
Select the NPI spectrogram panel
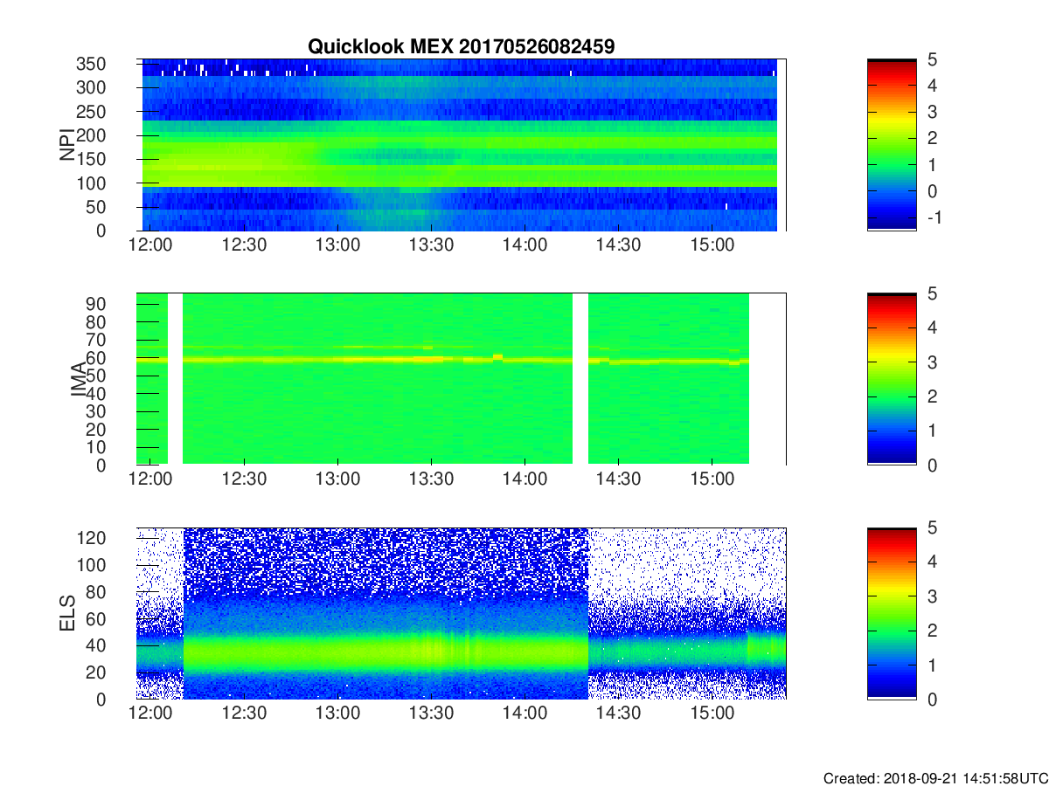461,145
